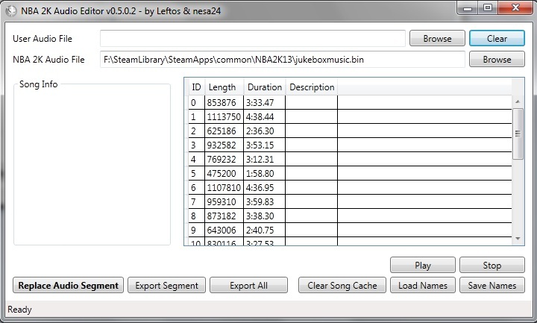Screen dimensions: 537x323
Task: Click duration cell 3:12.31
Action: pos(264,160)
